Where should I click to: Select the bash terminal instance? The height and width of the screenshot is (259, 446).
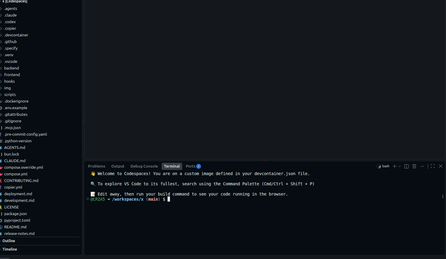tap(383, 166)
